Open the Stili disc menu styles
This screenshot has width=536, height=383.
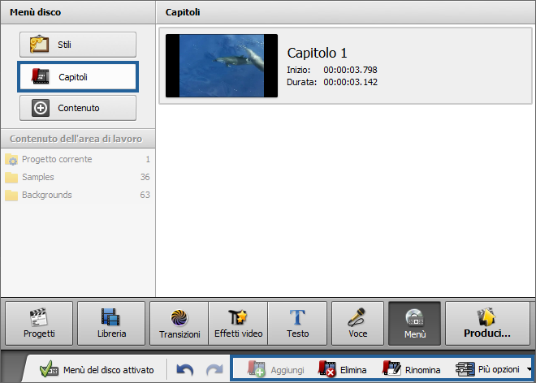[x=78, y=45]
